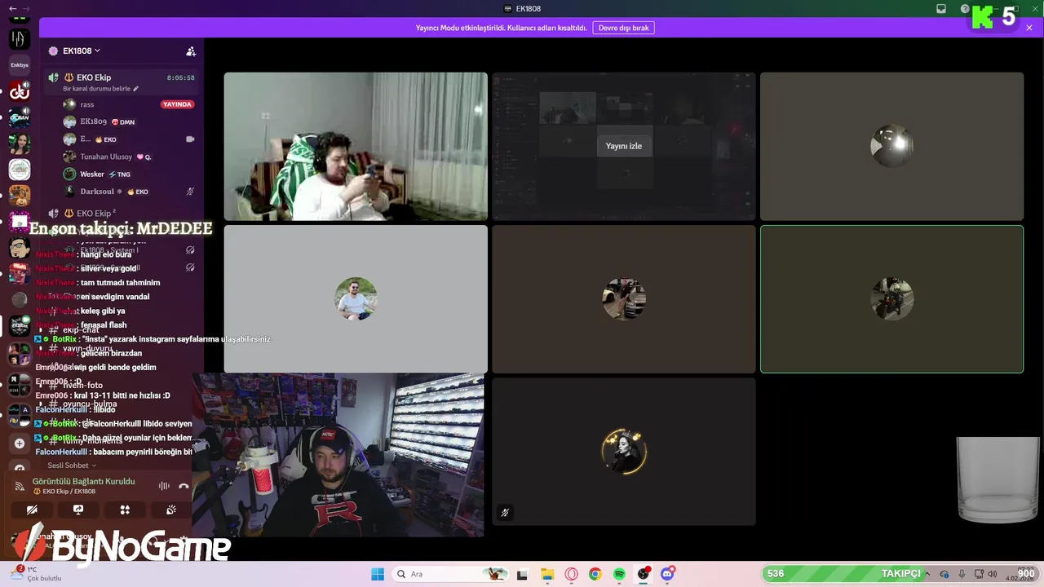The image size is (1044, 587).
Task: Open the orange cartoon-character server icon
Action: pos(20,196)
